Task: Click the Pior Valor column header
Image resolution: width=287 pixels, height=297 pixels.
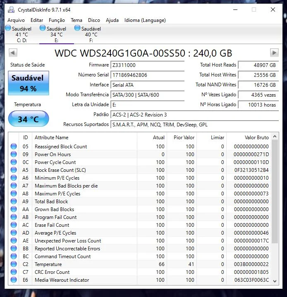Action: [x=182, y=138]
